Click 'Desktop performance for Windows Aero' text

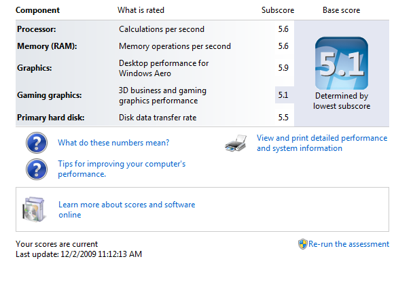coord(164,68)
